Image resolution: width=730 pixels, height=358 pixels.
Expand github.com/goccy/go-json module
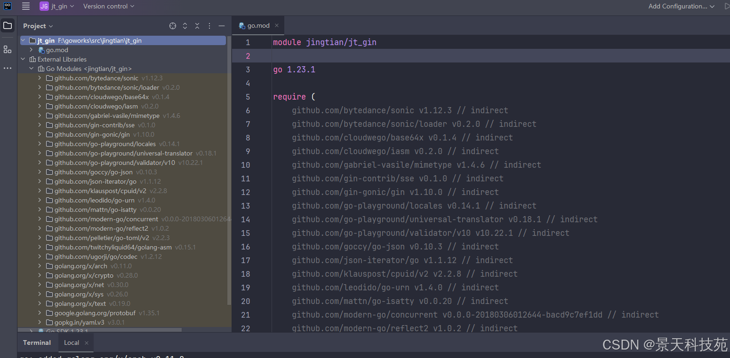coord(40,172)
